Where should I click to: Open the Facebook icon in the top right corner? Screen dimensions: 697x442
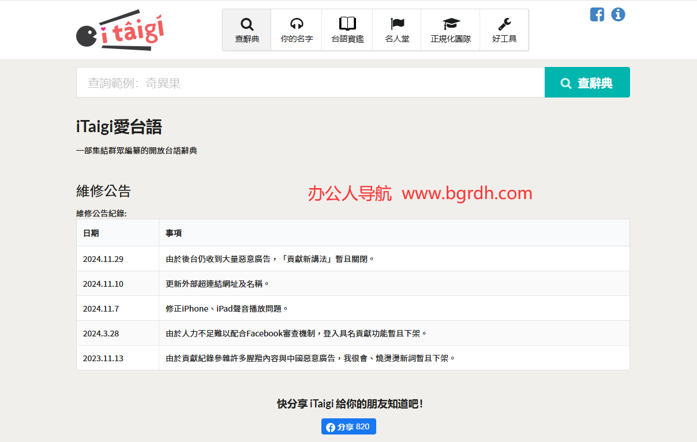click(x=597, y=14)
